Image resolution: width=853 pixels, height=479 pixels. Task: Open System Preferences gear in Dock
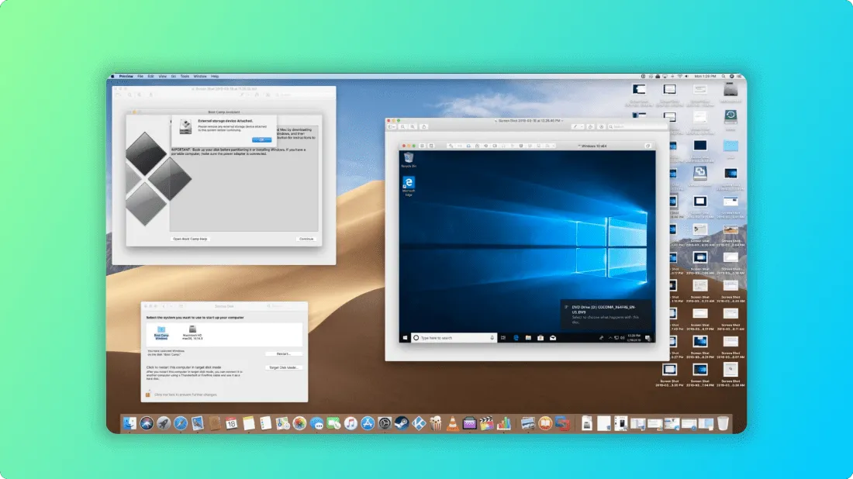[385, 423]
